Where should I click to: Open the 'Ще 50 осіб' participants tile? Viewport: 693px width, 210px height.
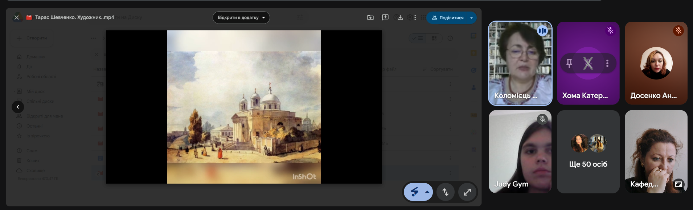point(588,152)
